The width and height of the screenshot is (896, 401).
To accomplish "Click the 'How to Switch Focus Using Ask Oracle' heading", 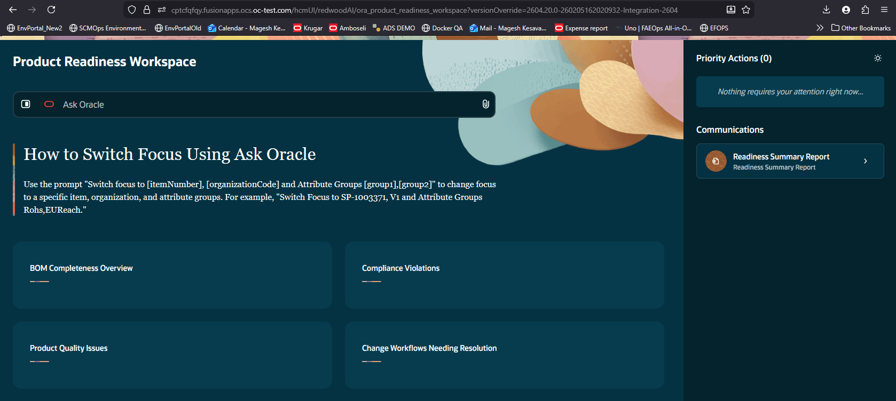I will (x=170, y=154).
